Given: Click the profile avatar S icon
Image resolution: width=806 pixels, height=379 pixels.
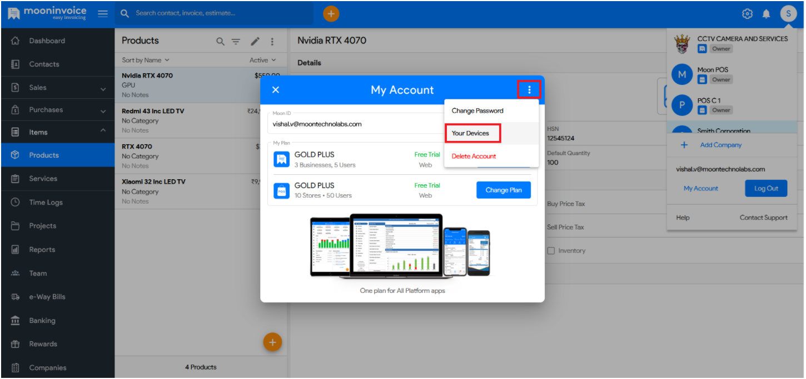Looking at the screenshot, I should pyautogui.click(x=788, y=13).
